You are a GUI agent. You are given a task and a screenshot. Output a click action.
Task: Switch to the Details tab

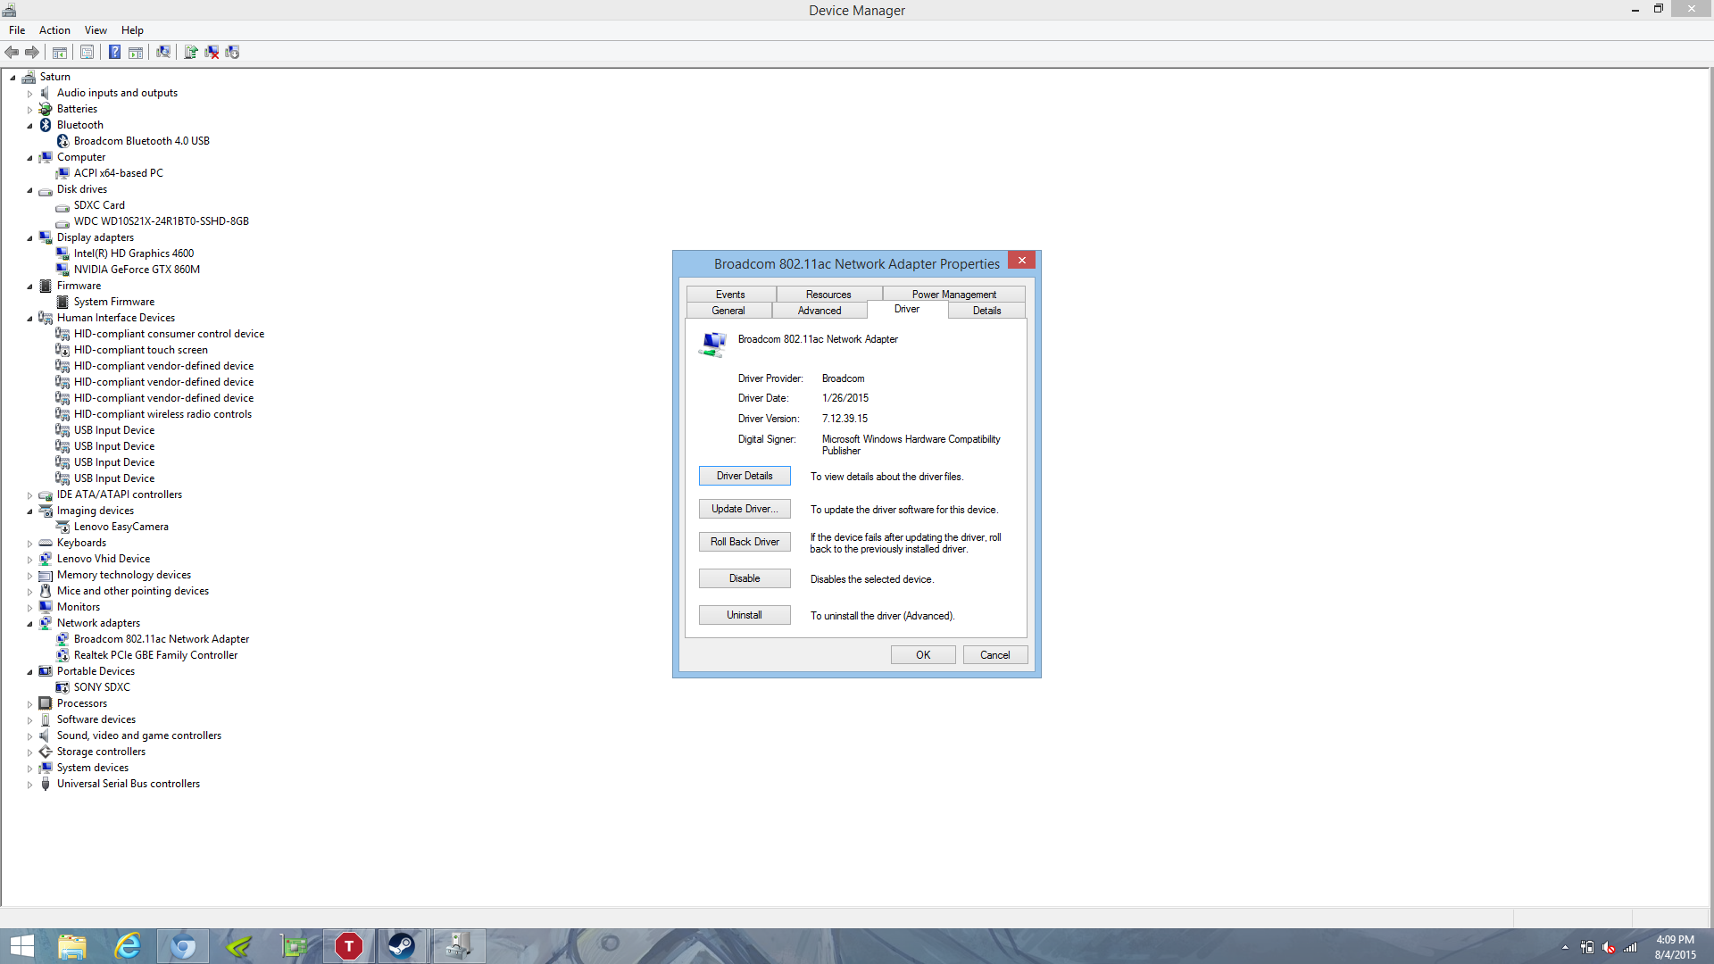986,310
